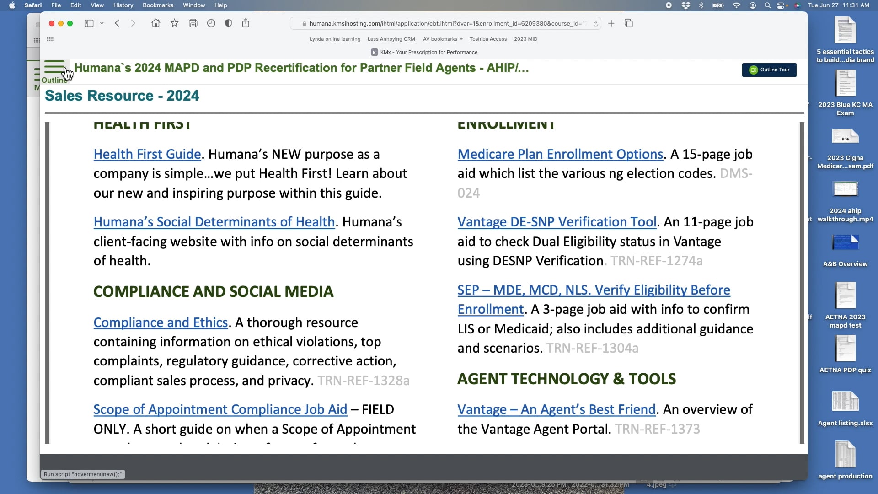878x494 pixels.
Task: Toggle the Safari sidebar panel
Action: 89,23
